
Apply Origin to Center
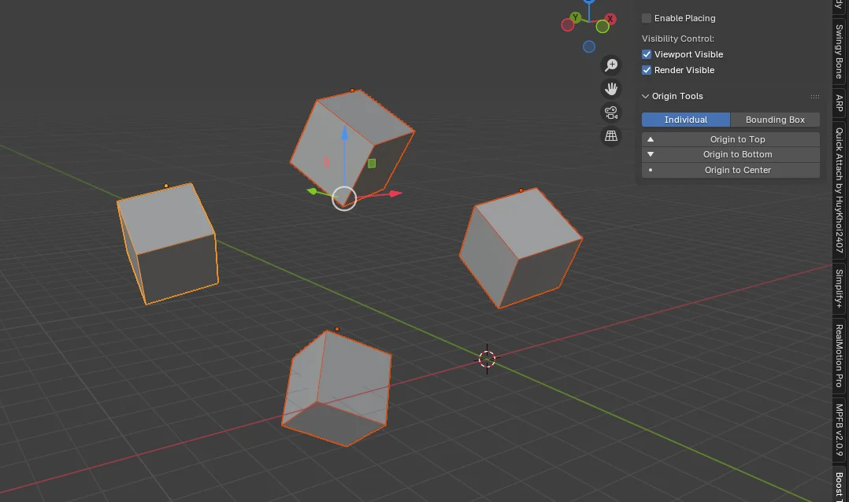coord(737,170)
